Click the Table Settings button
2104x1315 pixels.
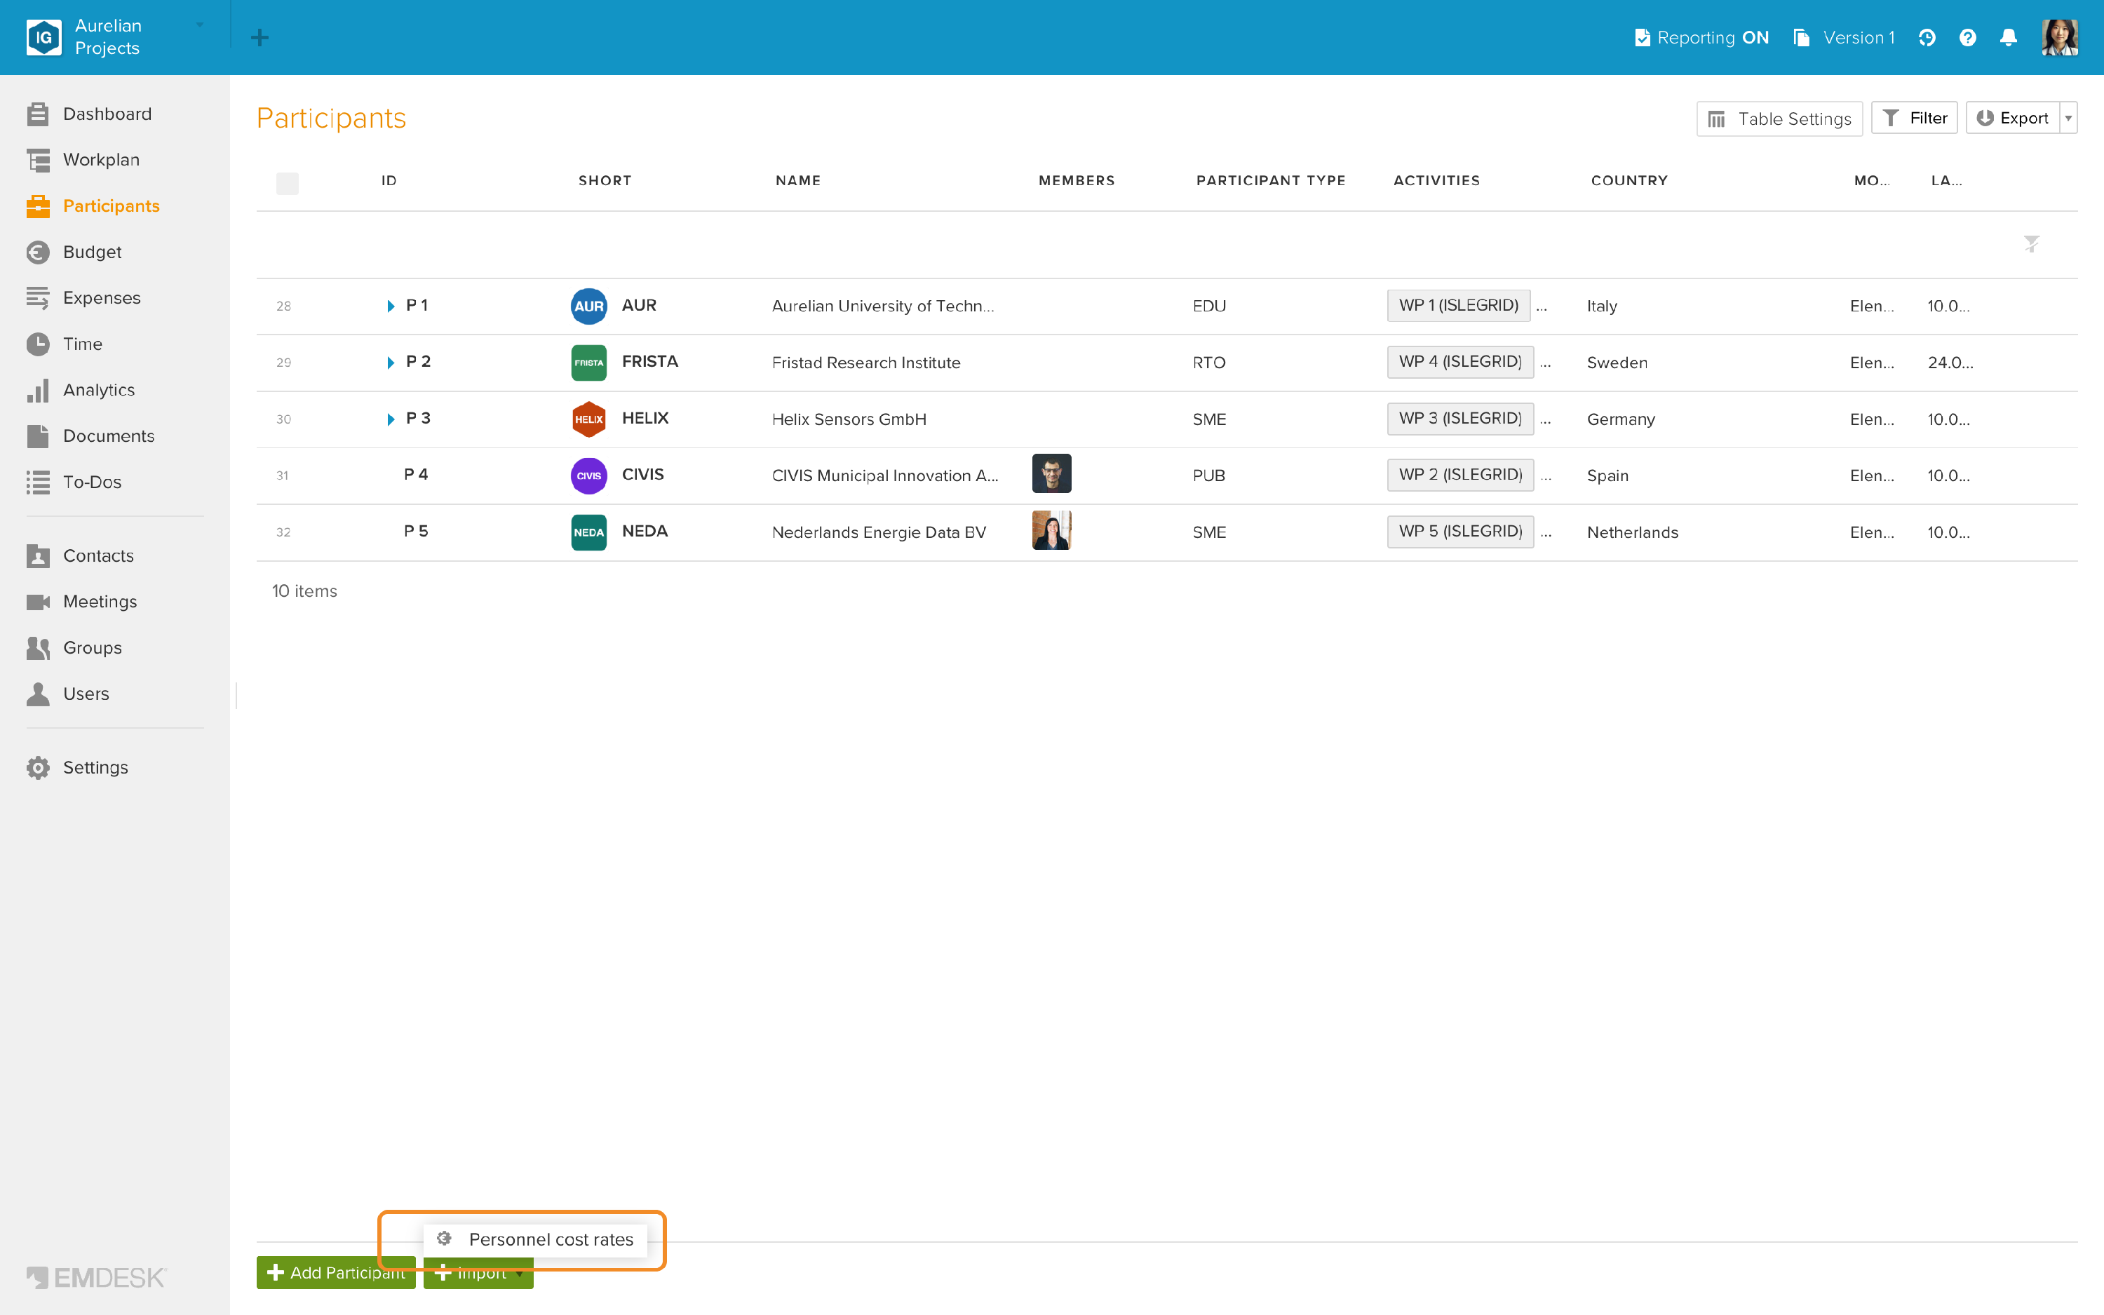1779,119
